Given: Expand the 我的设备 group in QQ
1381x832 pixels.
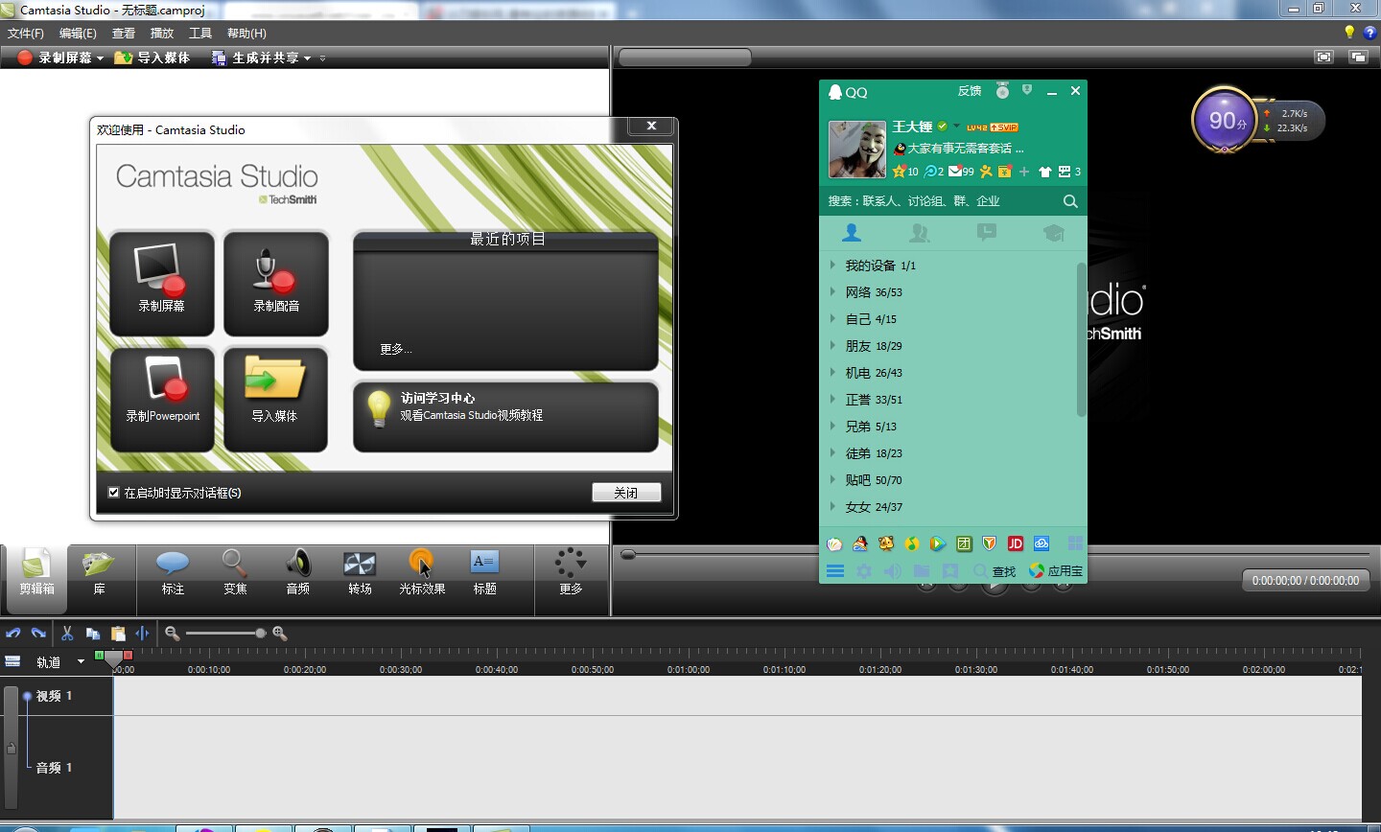Looking at the screenshot, I should [x=832, y=266].
